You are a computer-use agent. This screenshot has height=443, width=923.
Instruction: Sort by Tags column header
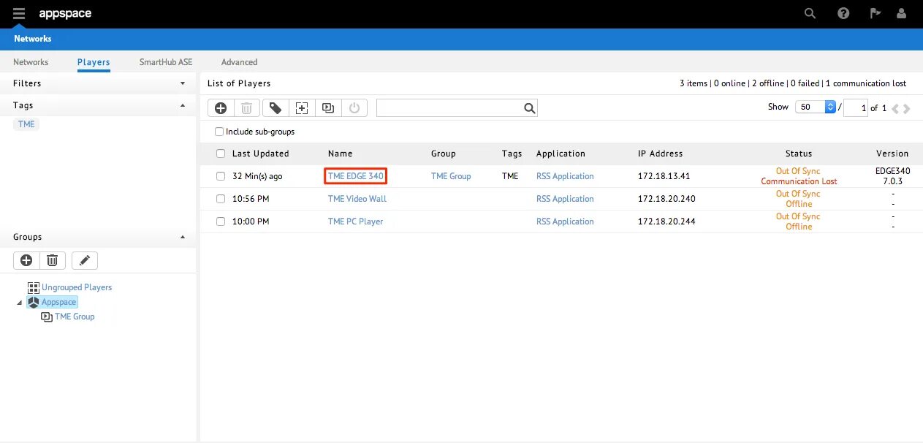[x=512, y=154]
